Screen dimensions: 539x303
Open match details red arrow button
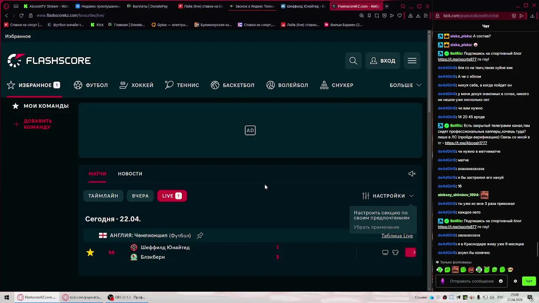[411, 252]
